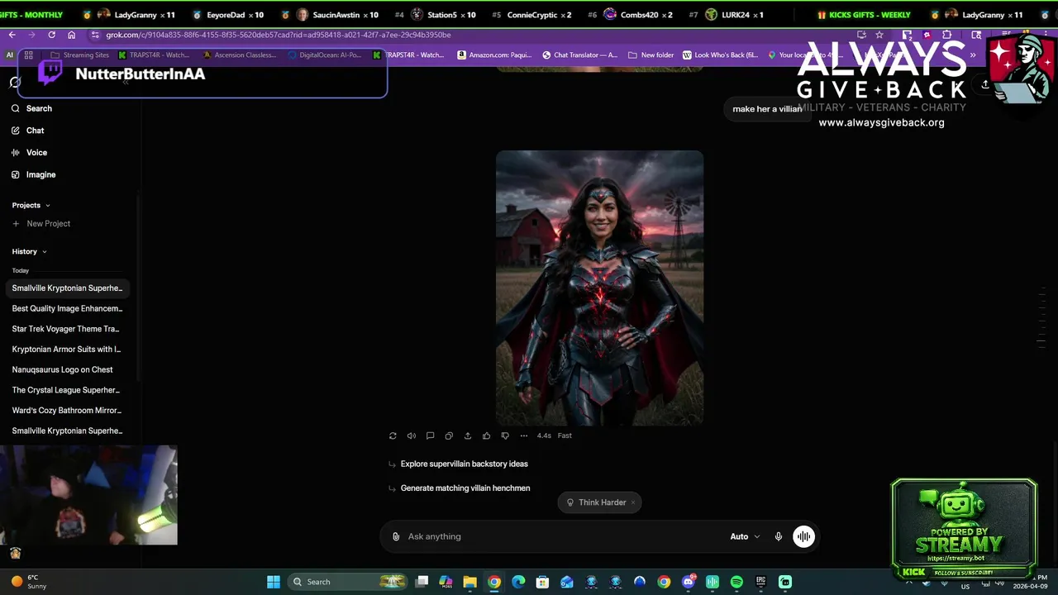The height and width of the screenshot is (595, 1058).
Task: Dismiss the Think Harder chip with its X
Action: (x=633, y=502)
